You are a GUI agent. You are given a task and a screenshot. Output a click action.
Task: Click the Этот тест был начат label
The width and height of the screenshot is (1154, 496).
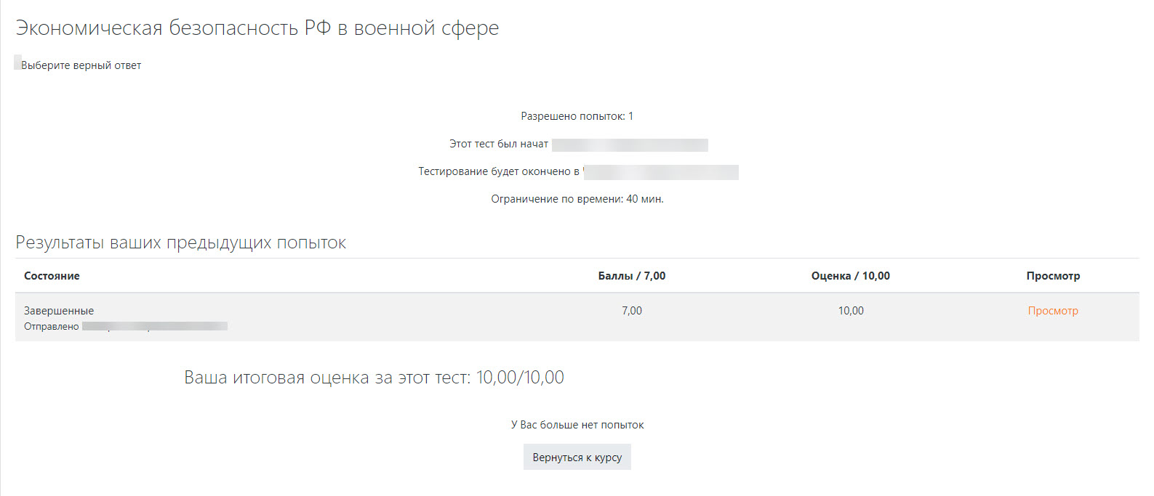click(498, 144)
